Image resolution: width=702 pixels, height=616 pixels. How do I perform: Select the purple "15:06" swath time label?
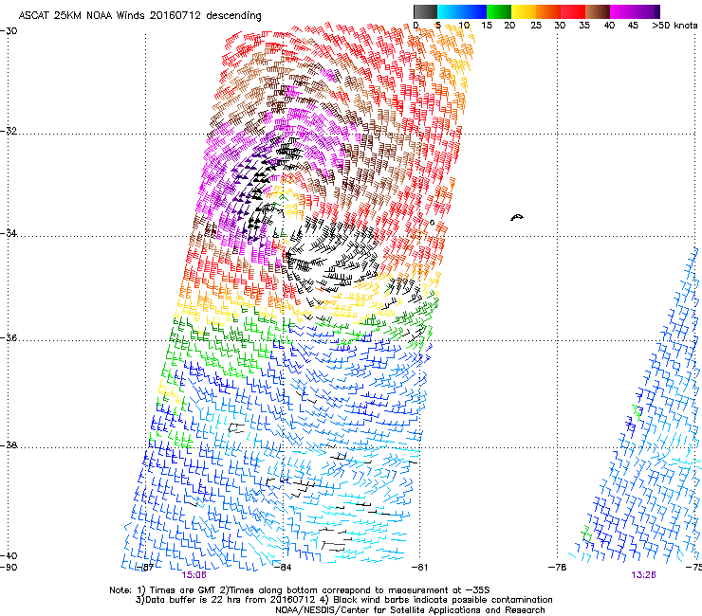point(194,575)
